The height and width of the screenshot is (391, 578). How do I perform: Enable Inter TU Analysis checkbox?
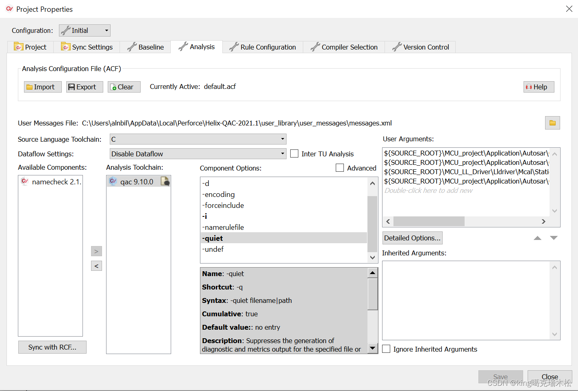(x=294, y=153)
